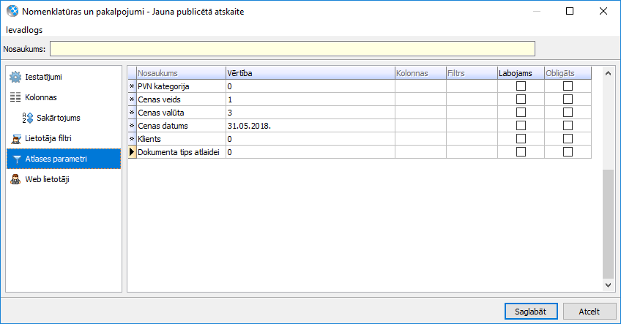Select the Dokumenta tips atlaidei name cell

[181, 152]
